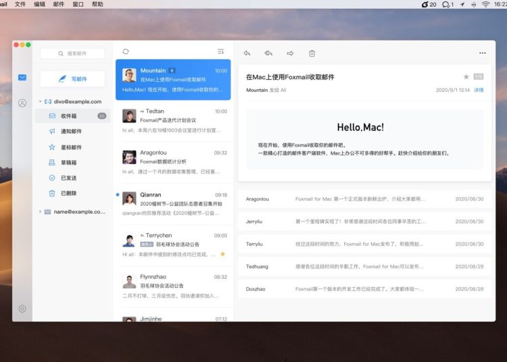507x362 pixels.
Task: Click the 写邮件 compose button
Action: click(72, 78)
